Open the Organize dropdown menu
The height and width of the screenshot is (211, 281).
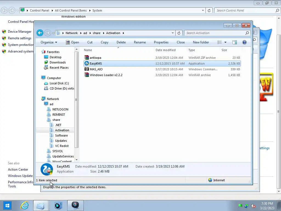(x=49, y=42)
